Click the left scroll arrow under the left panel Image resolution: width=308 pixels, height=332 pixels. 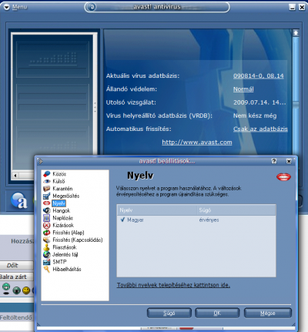pos(15,176)
